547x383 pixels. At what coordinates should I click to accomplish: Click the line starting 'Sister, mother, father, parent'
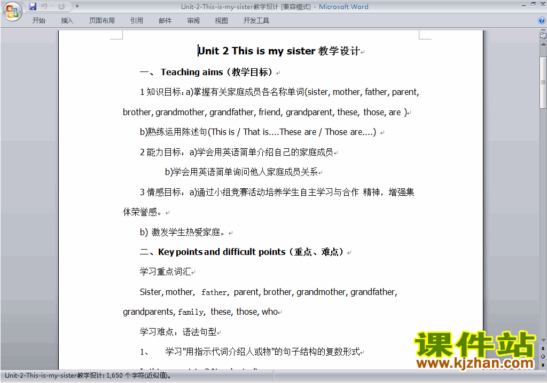pos(269,292)
